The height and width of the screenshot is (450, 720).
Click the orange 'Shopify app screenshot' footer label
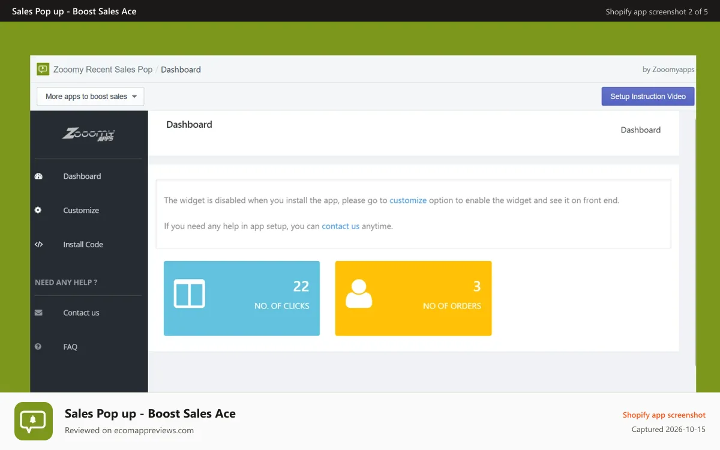[664, 415]
